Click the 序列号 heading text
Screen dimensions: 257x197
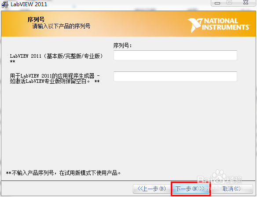[x=36, y=19]
